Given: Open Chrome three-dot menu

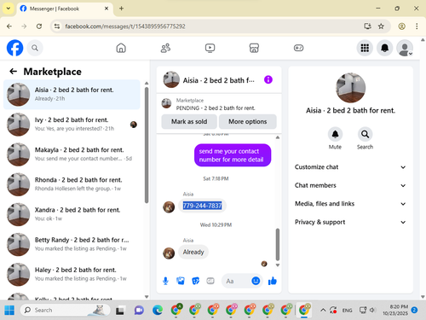Looking at the screenshot, I should 417,26.
